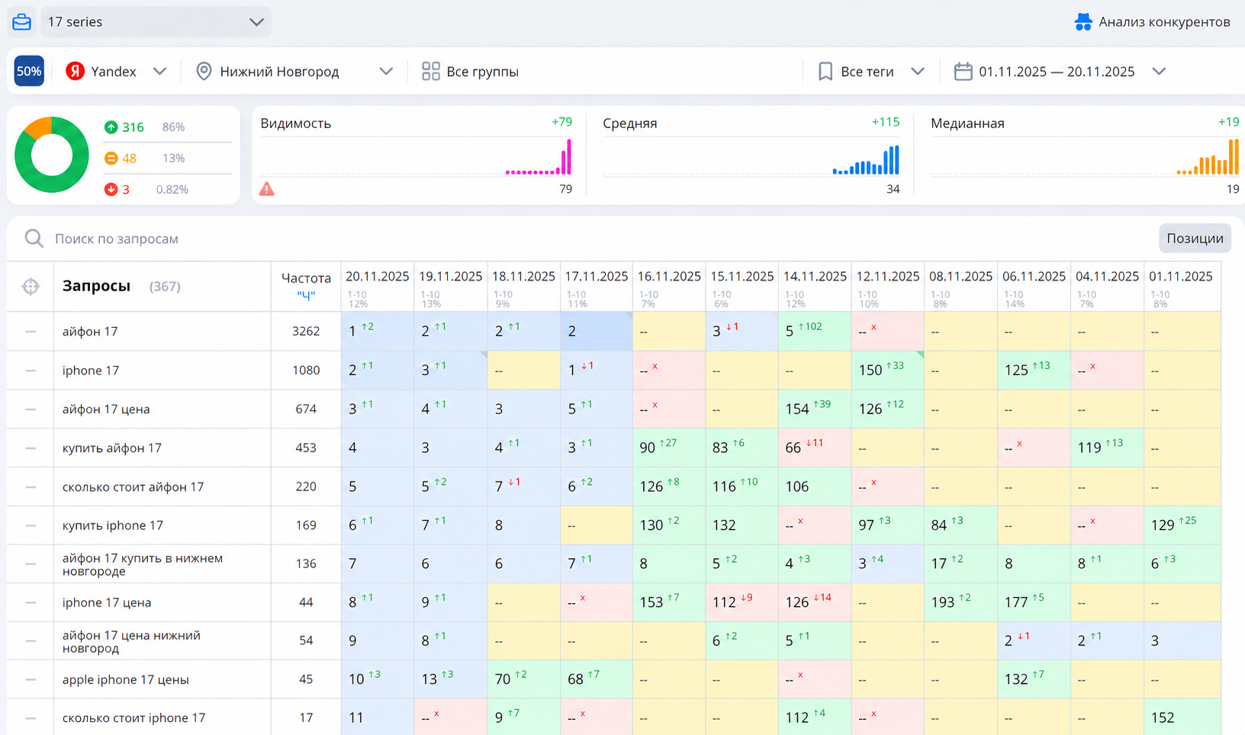This screenshot has height=735, width=1245.
Task: Click the blue Средняя bar chart
Action: (x=866, y=160)
